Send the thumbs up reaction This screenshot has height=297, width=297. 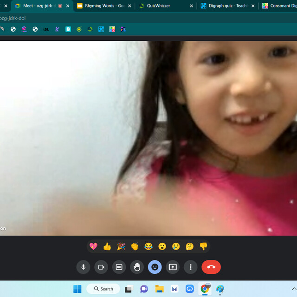tap(107, 246)
